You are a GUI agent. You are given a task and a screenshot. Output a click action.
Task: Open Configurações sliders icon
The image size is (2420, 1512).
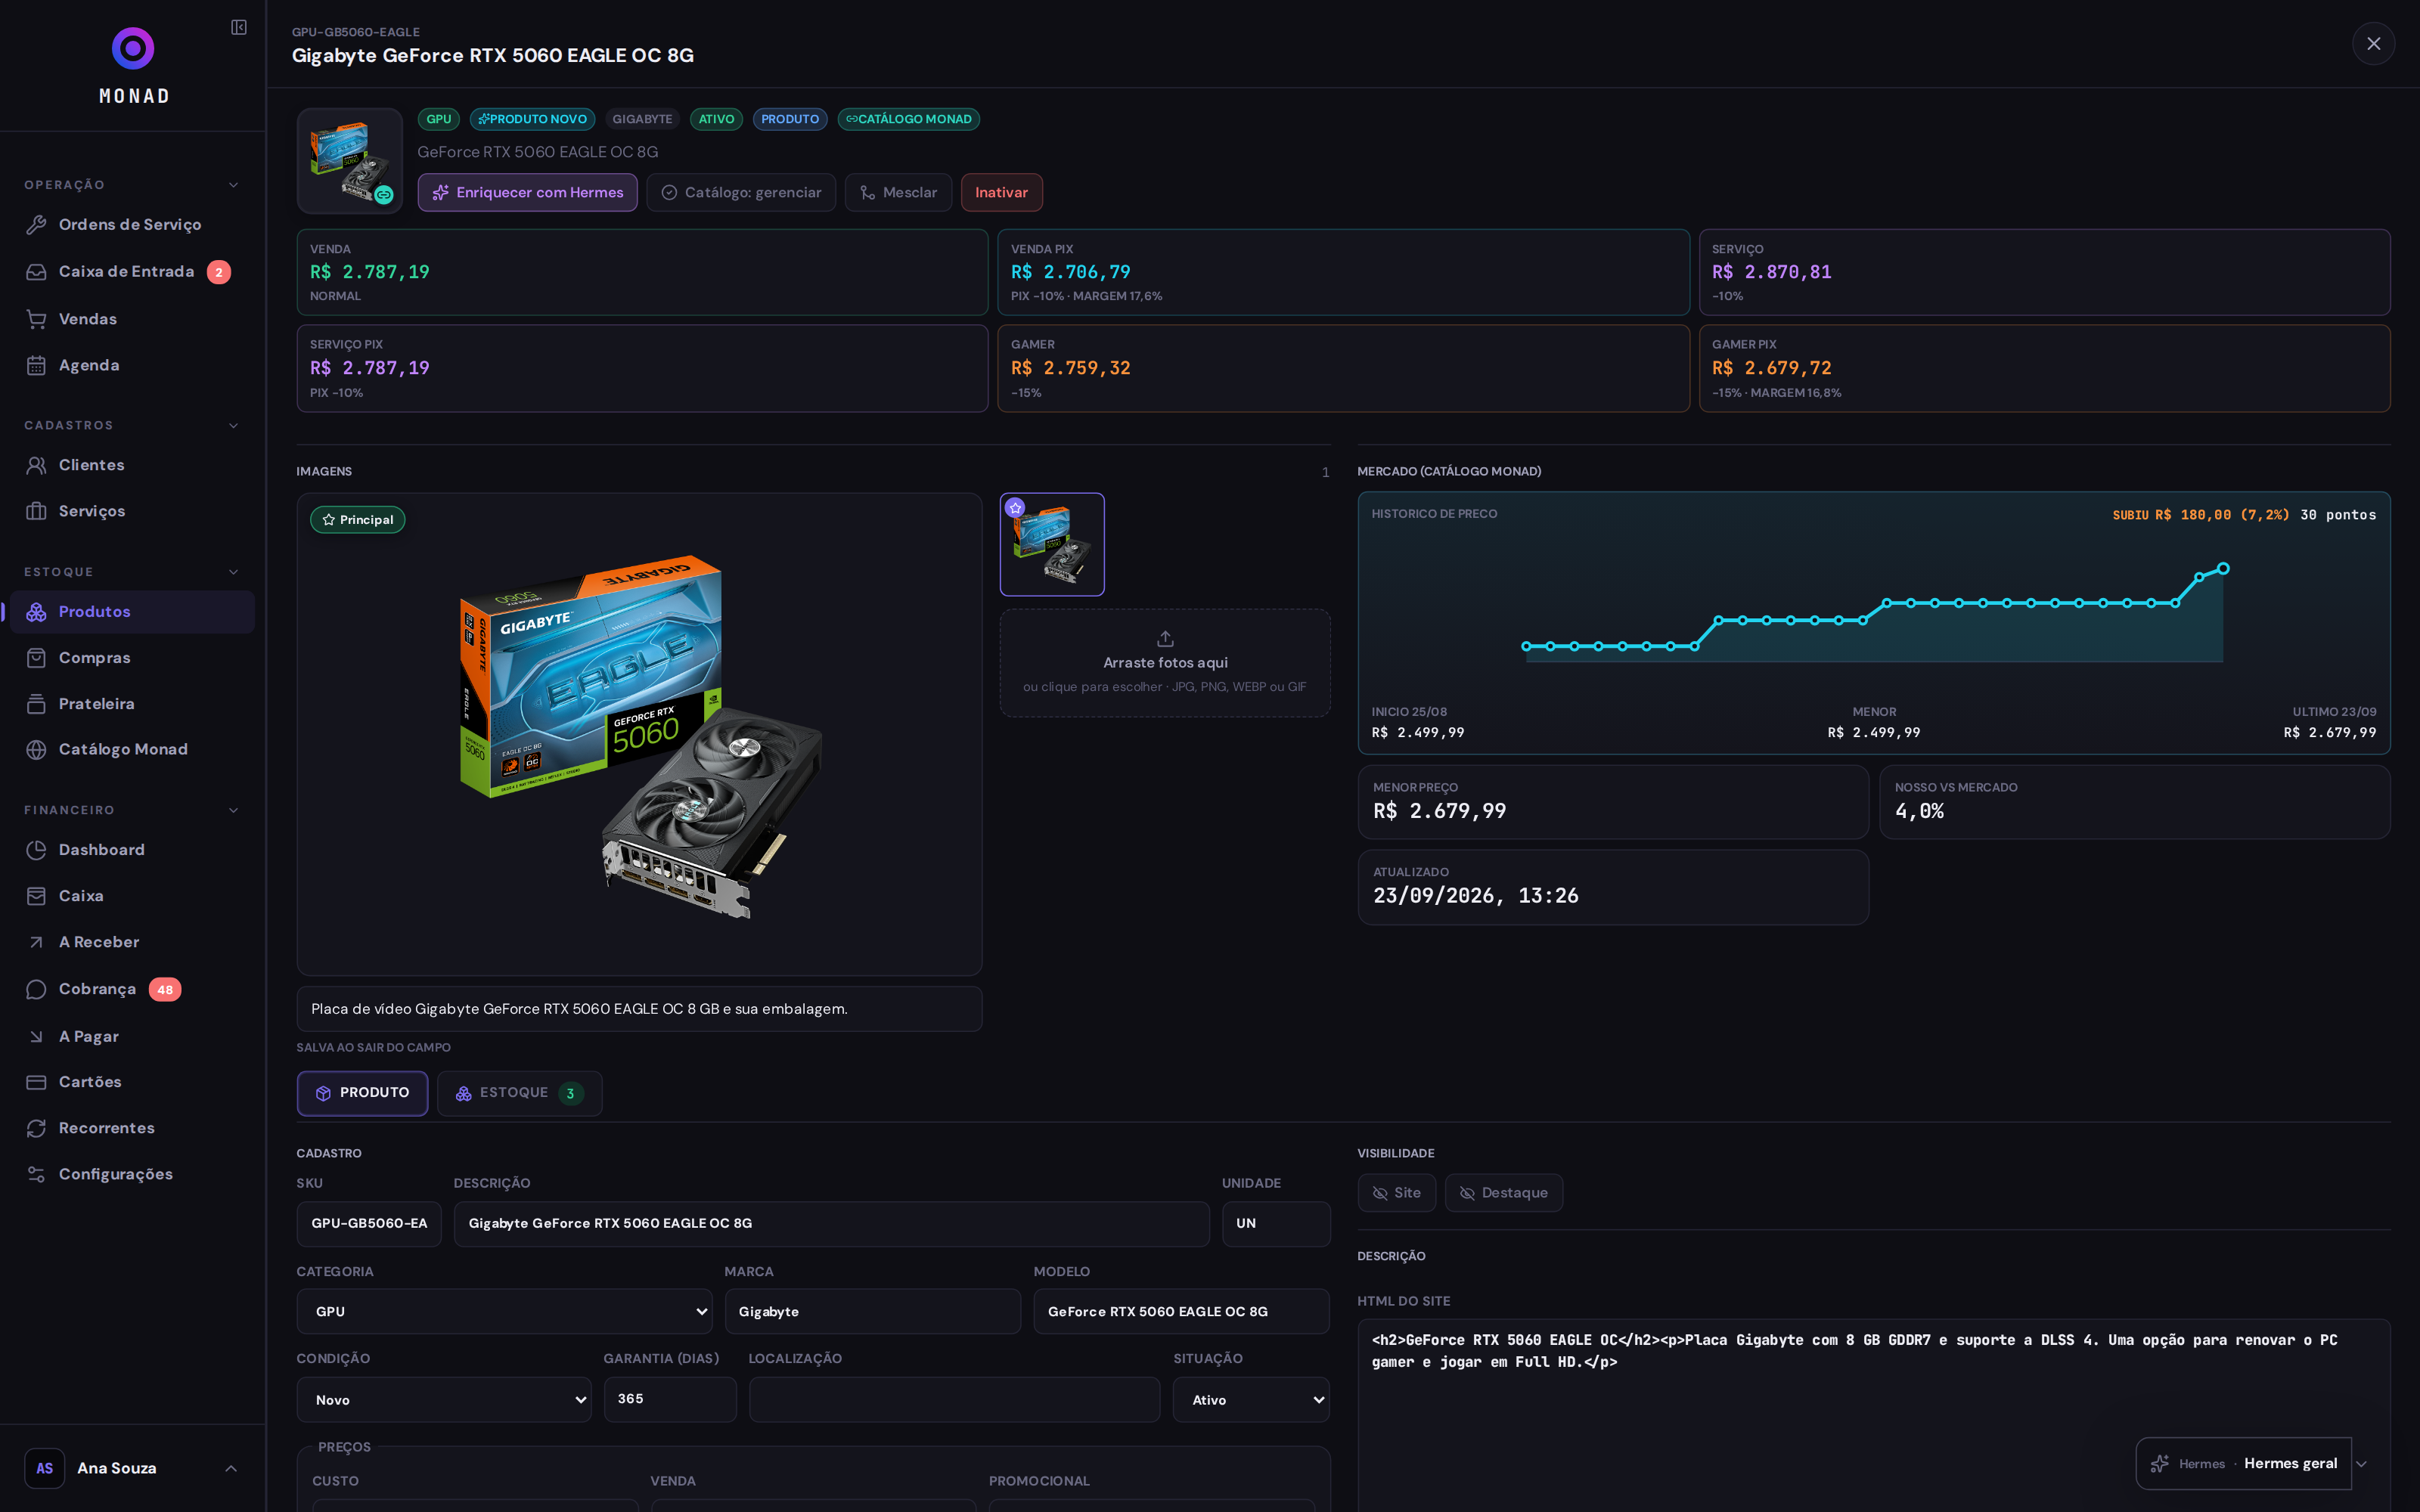[36, 1174]
